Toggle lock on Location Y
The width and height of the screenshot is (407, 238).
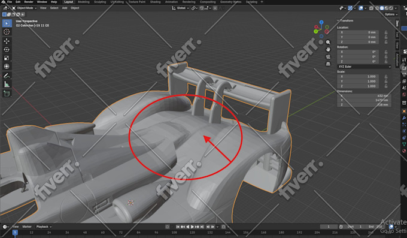386,37
